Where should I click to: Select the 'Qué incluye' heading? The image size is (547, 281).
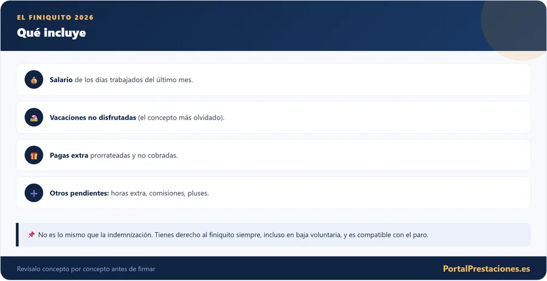(x=51, y=33)
